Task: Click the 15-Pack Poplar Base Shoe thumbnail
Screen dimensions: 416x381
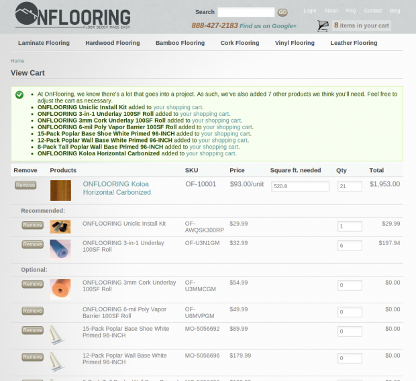Action: (x=57, y=335)
